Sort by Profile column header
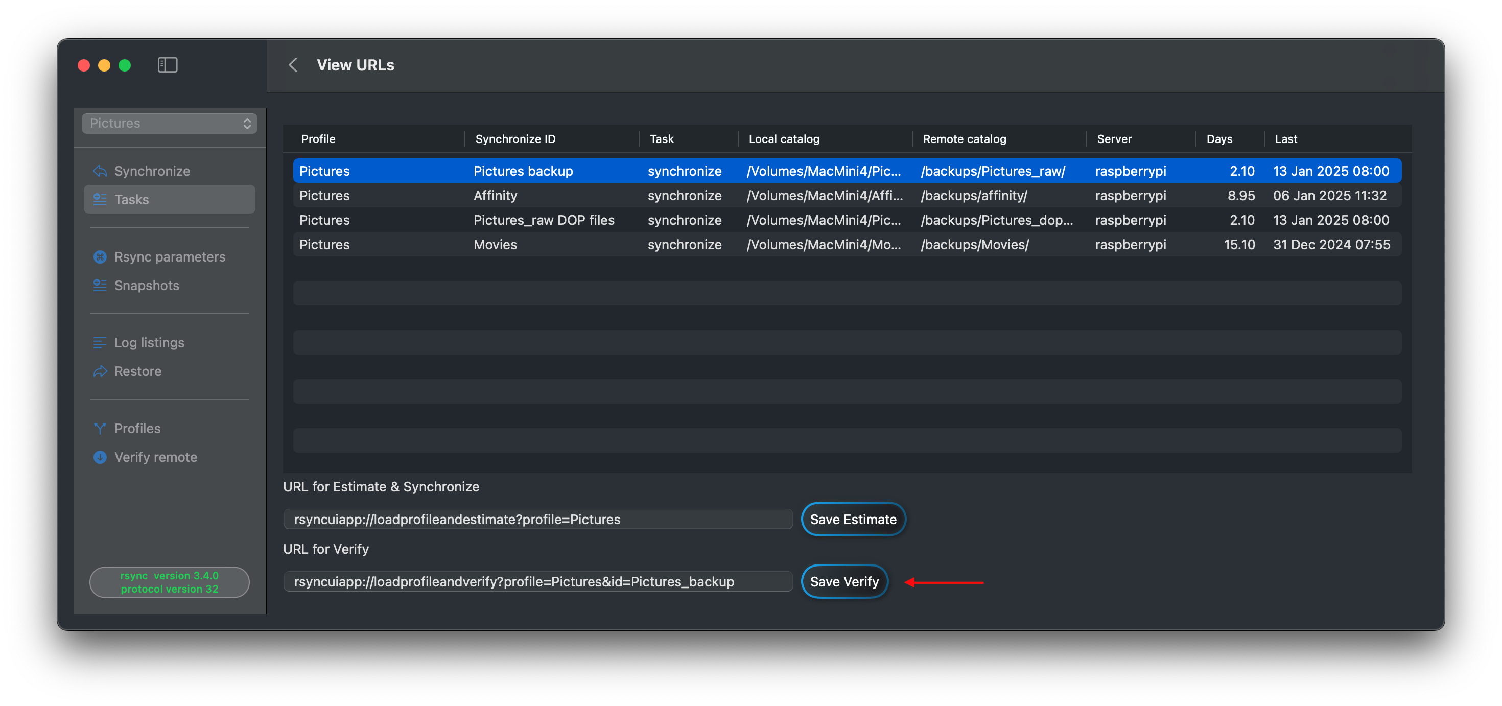 point(318,139)
